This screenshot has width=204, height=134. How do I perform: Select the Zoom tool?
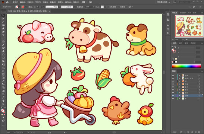3,104
